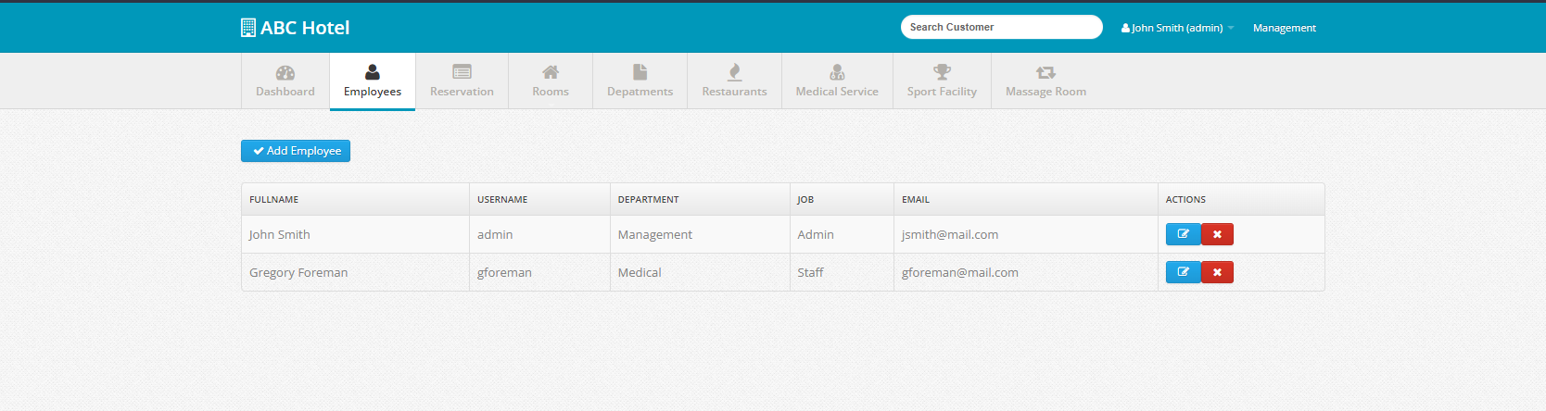
Task: Switch to the Reservation tab label
Action: tap(462, 92)
